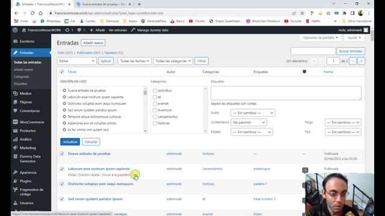This screenshot has width=385, height=216.
Task: Check the et category checkbox
Action: tap(155, 97)
